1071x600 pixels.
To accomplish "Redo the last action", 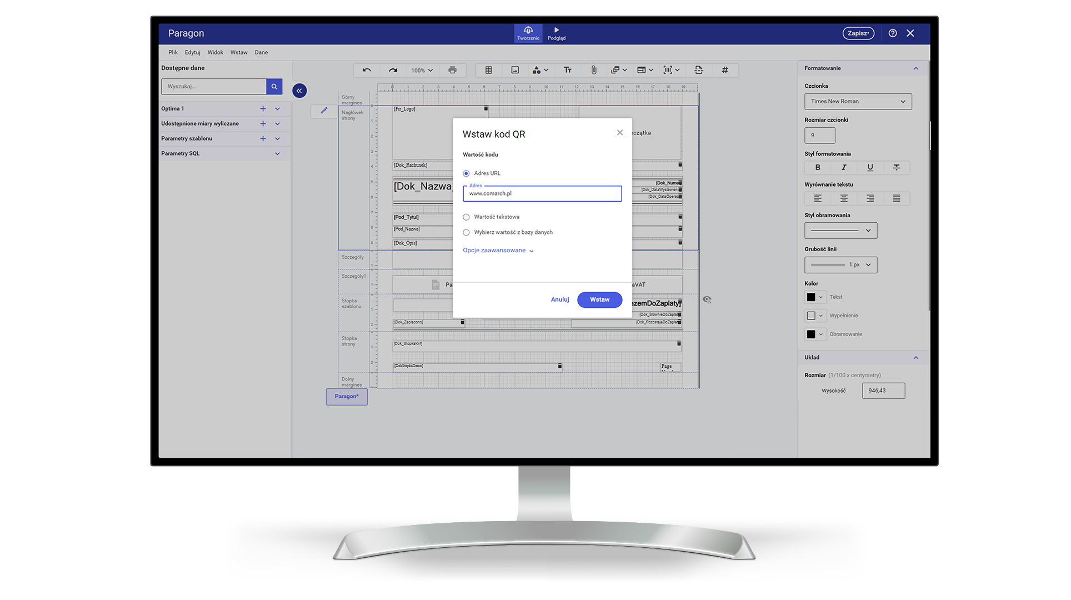I will (393, 70).
